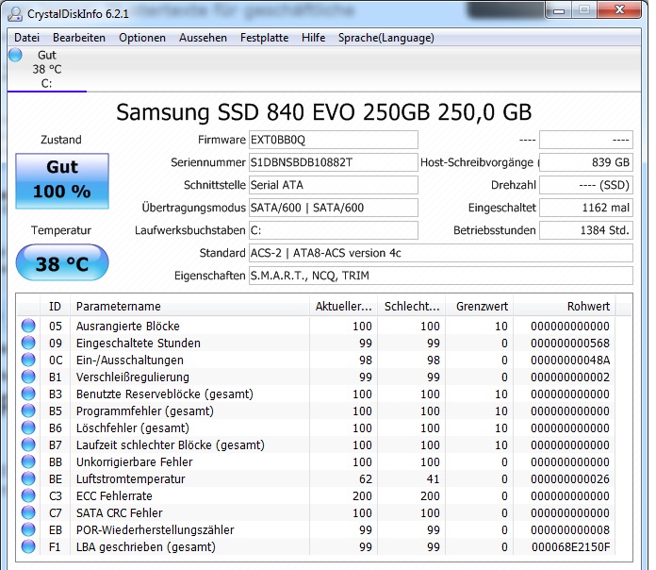Click the Standard field ACS-2 ATA8-ACS

click(441, 253)
